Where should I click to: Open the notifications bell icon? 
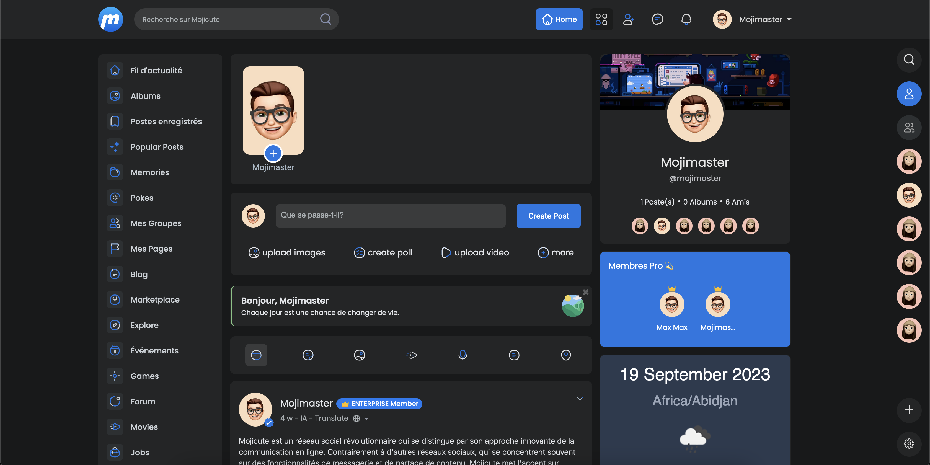[686, 19]
